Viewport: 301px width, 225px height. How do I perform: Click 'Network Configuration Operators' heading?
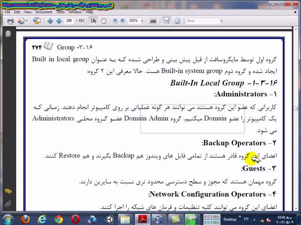(x=208, y=194)
